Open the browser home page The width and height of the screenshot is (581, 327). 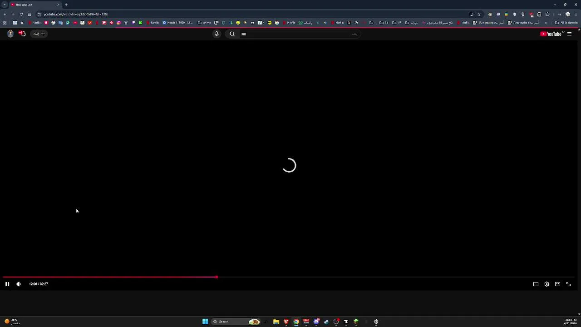coord(30,14)
